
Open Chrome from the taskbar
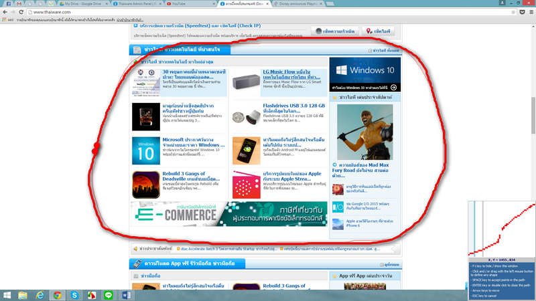click(x=57, y=295)
